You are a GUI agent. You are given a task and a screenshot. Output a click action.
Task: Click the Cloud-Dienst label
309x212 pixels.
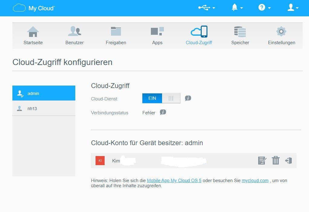[104, 99]
